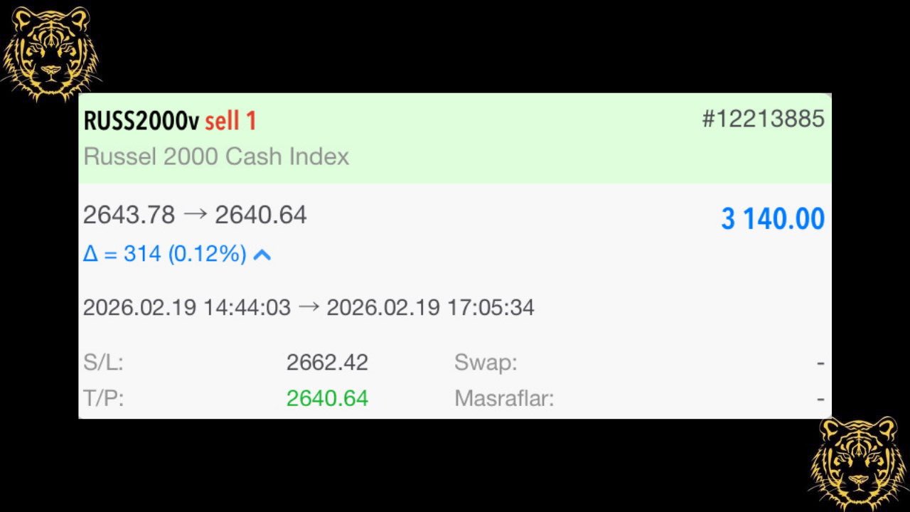
Task: Collapse trade details with the blue chevron
Action: click(262, 255)
